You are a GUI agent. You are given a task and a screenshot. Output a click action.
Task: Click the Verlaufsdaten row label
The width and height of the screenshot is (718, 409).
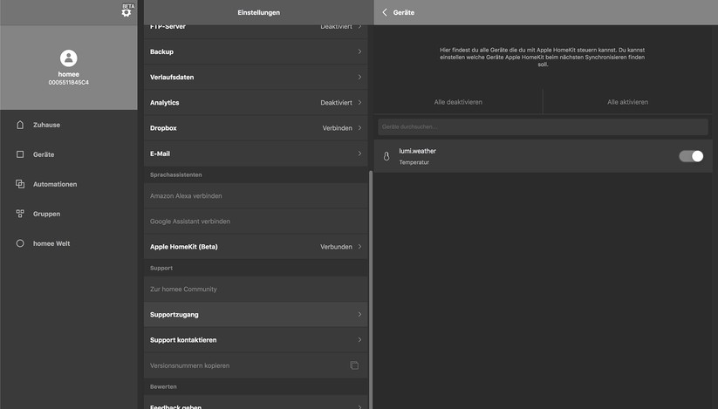click(x=172, y=77)
